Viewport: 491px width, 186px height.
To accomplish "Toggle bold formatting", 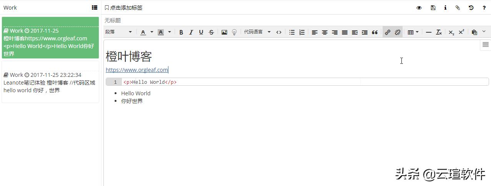I will pos(181,32).
